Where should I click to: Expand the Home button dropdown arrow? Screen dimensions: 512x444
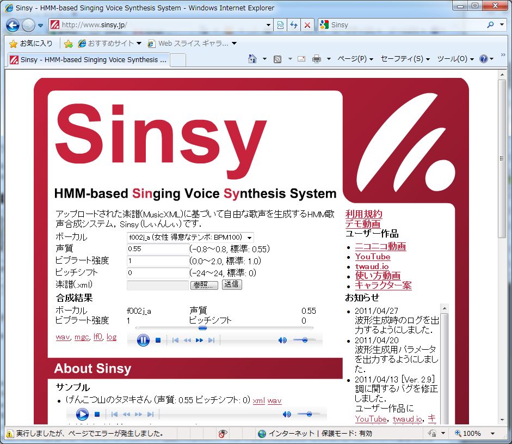point(264,59)
